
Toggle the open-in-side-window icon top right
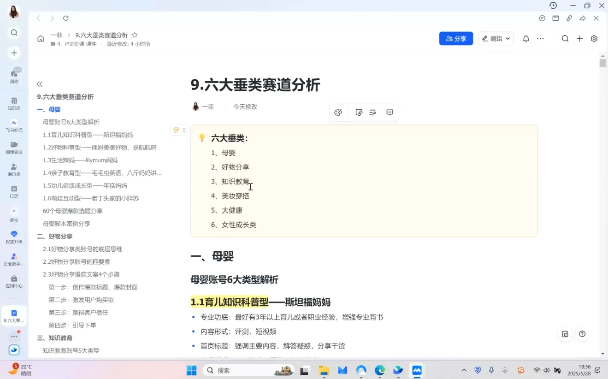point(555,18)
